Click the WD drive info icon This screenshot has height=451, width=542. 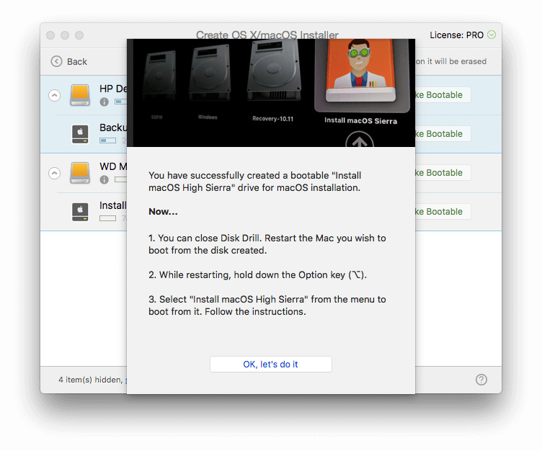tap(104, 179)
